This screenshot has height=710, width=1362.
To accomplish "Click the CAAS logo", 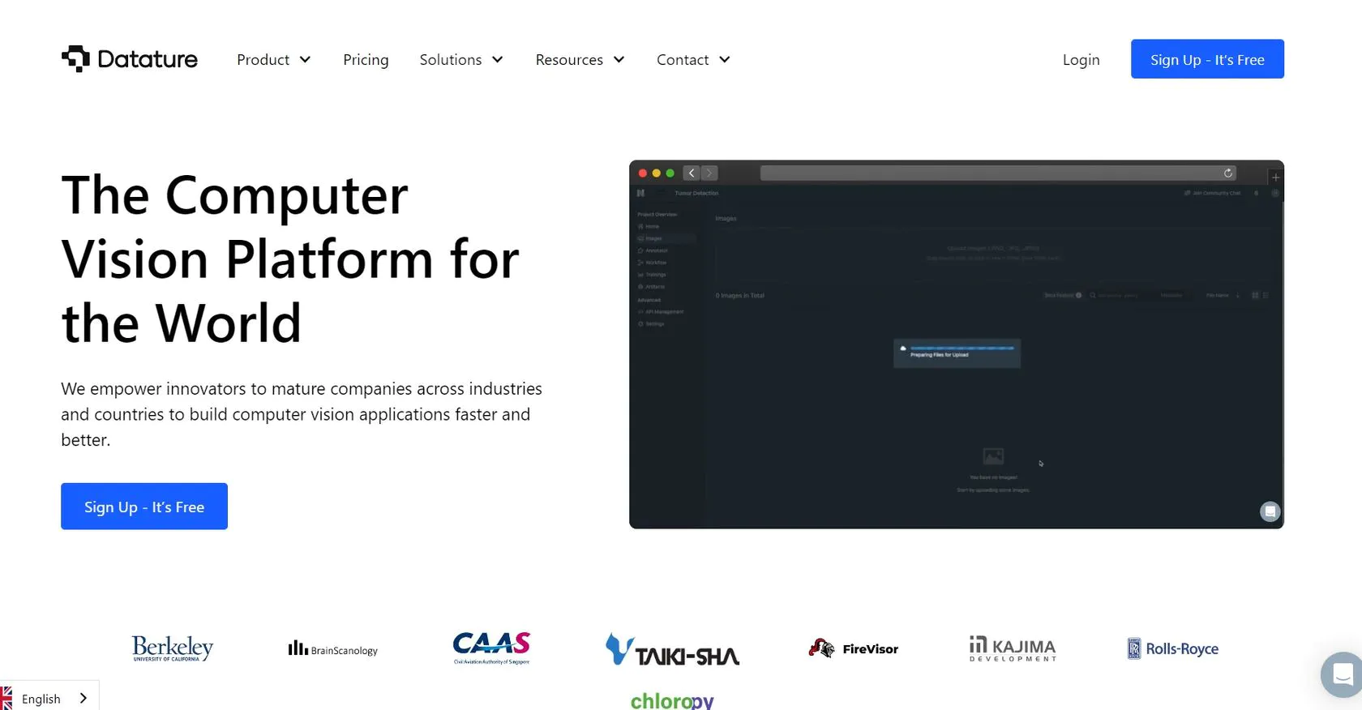I will pyautogui.click(x=491, y=648).
